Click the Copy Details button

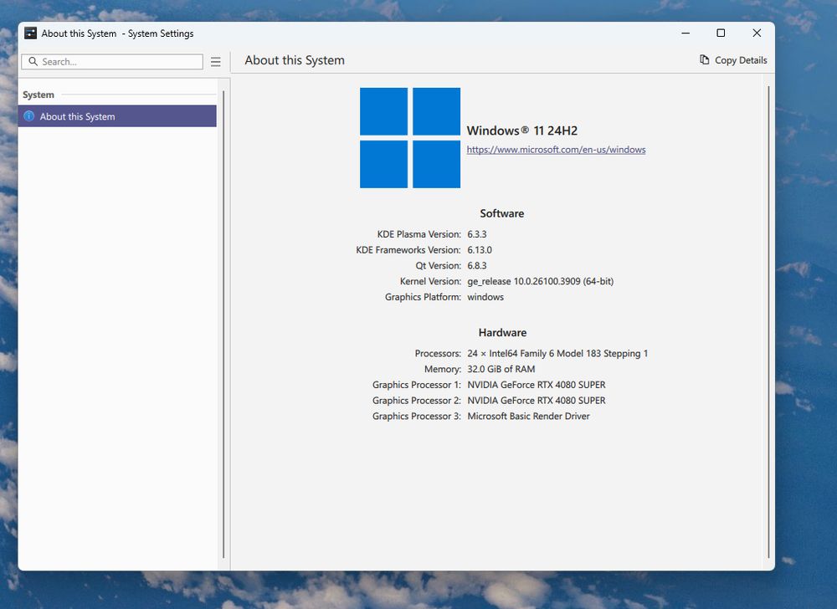tap(733, 60)
